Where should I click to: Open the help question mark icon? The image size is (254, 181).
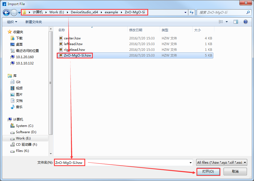click(246, 22)
